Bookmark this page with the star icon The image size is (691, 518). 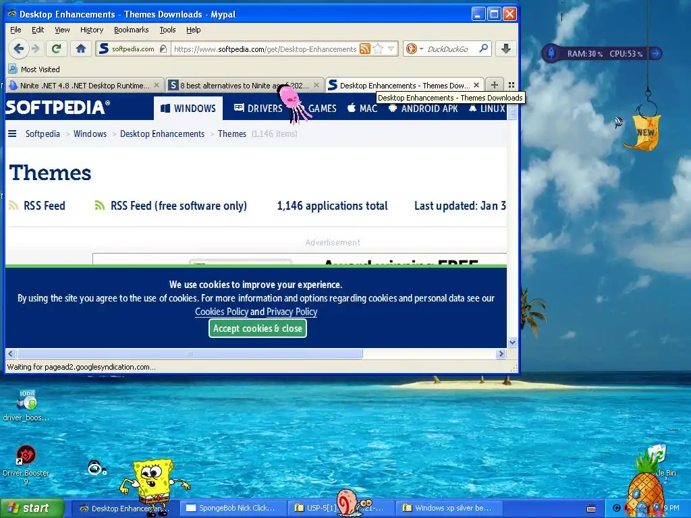378,49
